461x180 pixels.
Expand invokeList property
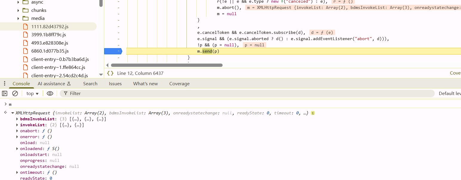click(17, 125)
